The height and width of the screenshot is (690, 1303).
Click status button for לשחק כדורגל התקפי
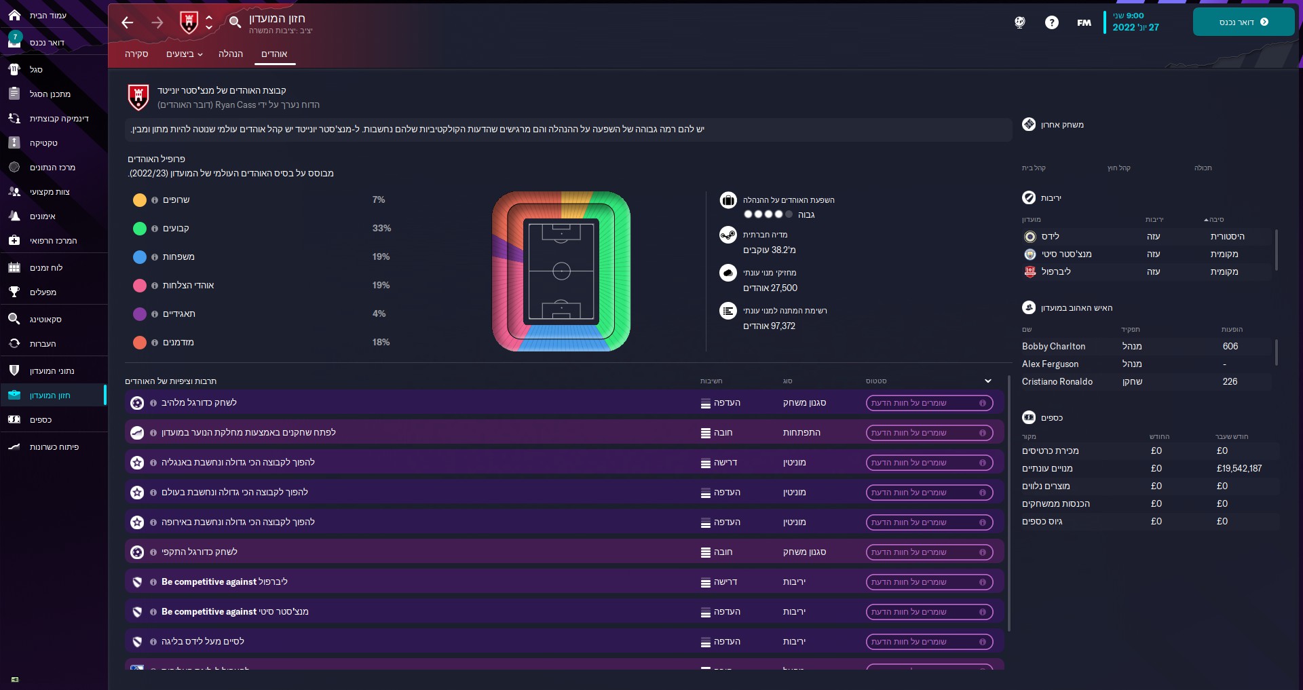(929, 552)
